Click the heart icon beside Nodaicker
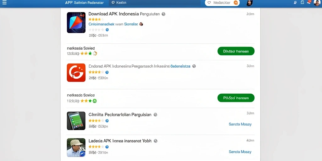The height and width of the screenshot is (161, 322). [x=209, y=3]
